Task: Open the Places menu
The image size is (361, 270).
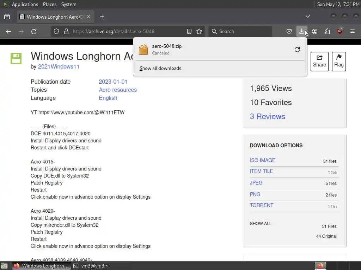Action: point(50,4)
